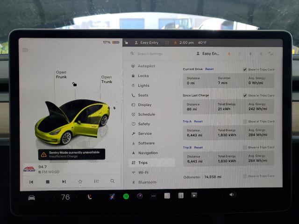Tap the battery 17% indicator

[111, 42]
